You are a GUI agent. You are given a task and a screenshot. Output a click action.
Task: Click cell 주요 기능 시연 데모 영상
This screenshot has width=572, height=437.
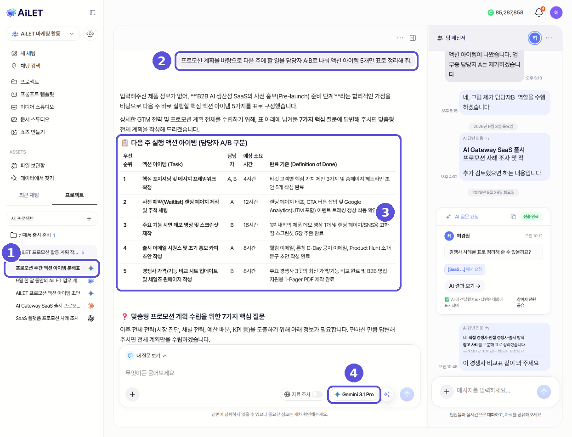coord(181,229)
